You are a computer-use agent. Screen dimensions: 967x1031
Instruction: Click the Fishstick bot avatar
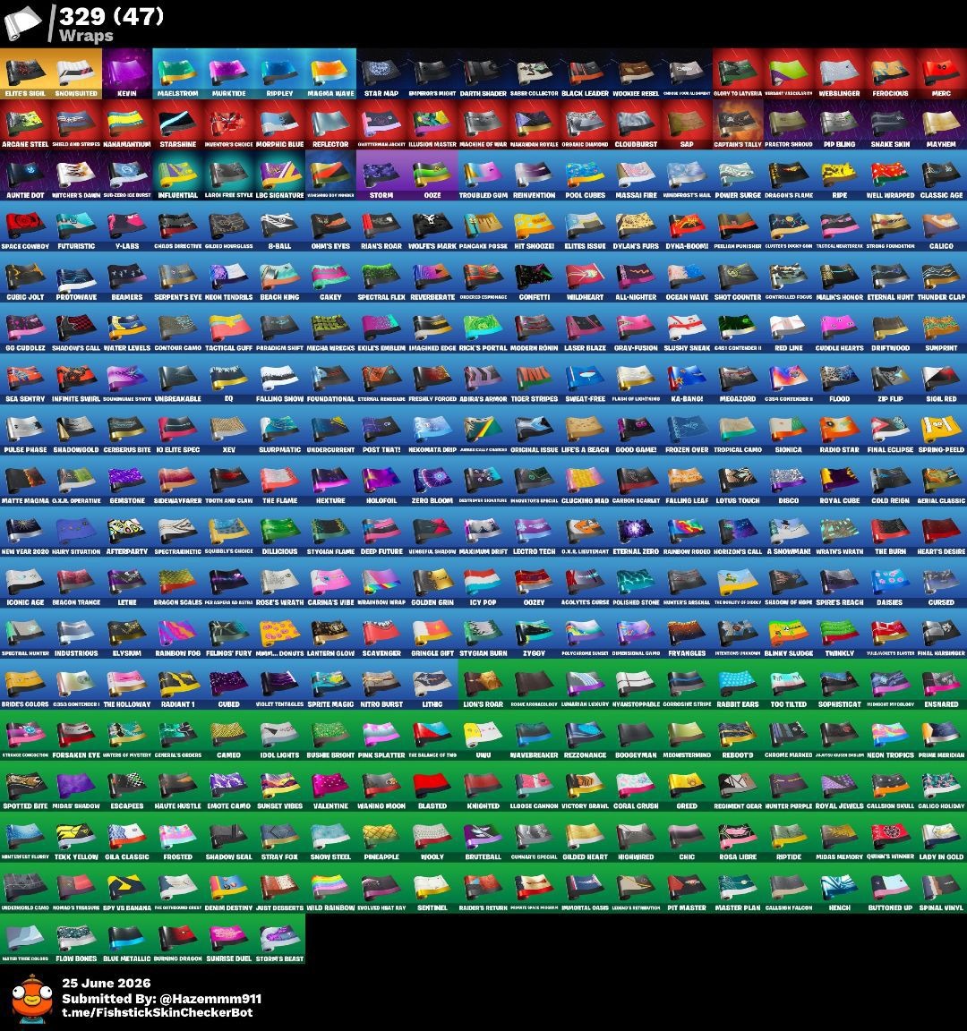pyautogui.click(x=31, y=998)
